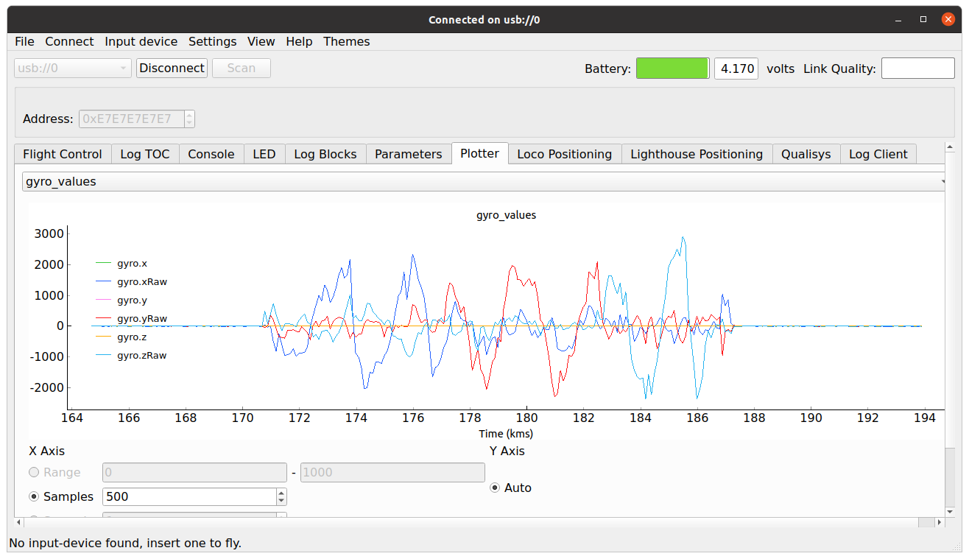Increase the Samples value with the up arrow
Image resolution: width=969 pixels, height=559 pixels.
pos(281,493)
